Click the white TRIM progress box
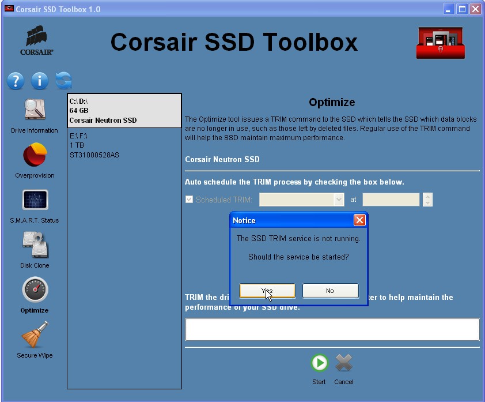 coord(332,329)
